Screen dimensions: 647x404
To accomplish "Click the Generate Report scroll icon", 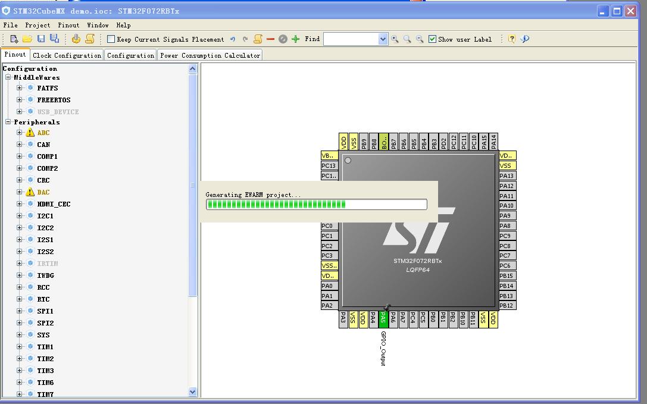I will [x=89, y=39].
